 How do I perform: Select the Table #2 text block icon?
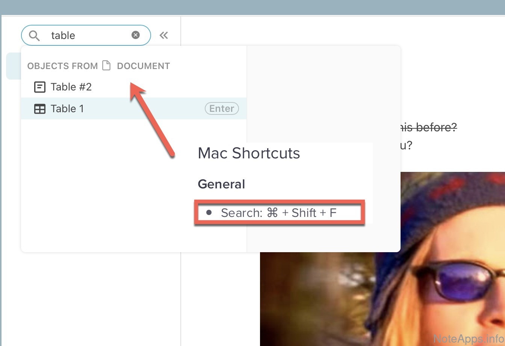tap(39, 87)
